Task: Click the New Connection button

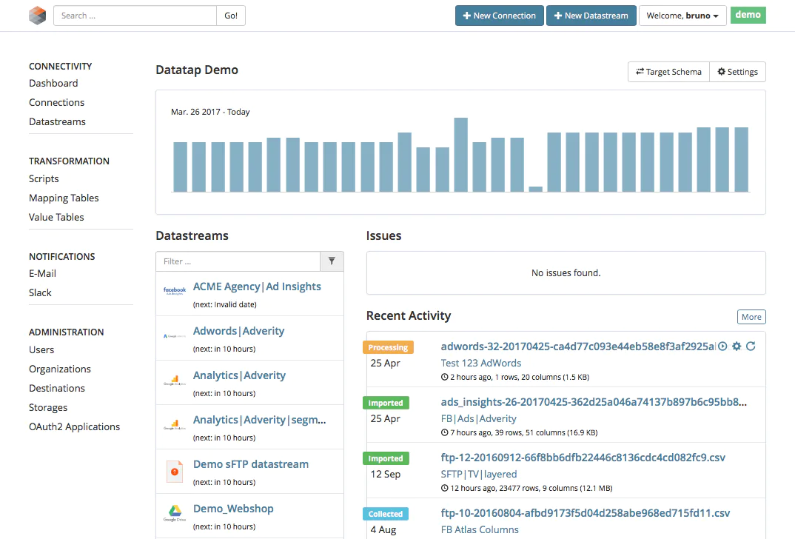Action: click(500, 16)
